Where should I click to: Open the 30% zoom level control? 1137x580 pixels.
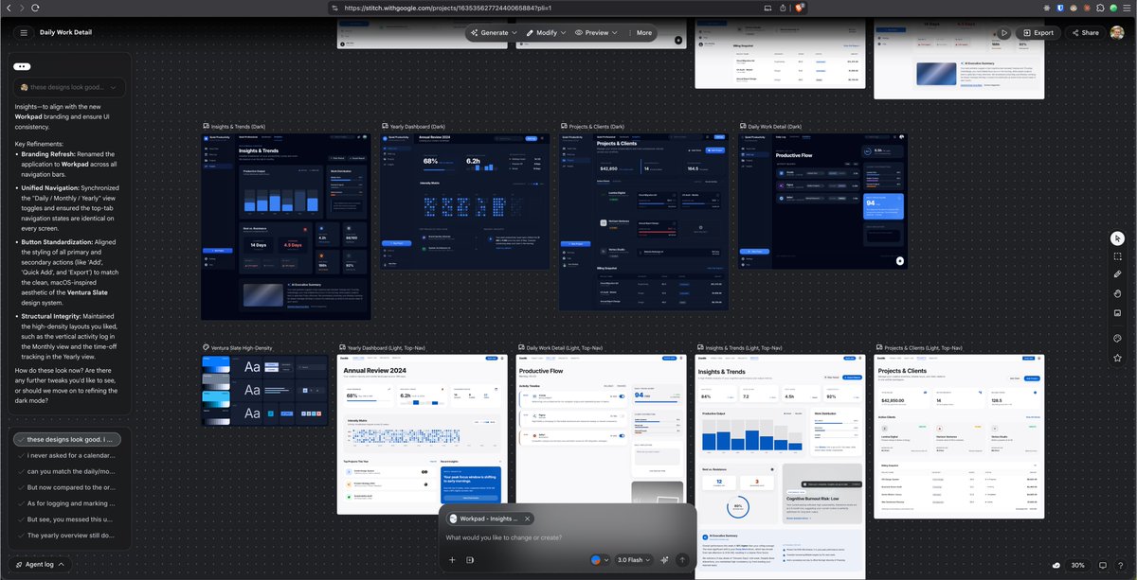coord(1077,565)
